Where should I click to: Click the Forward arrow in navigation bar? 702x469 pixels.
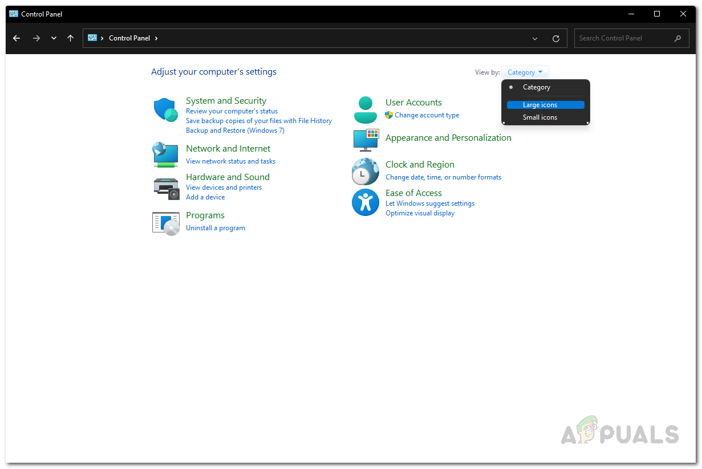pyautogui.click(x=36, y=38)
